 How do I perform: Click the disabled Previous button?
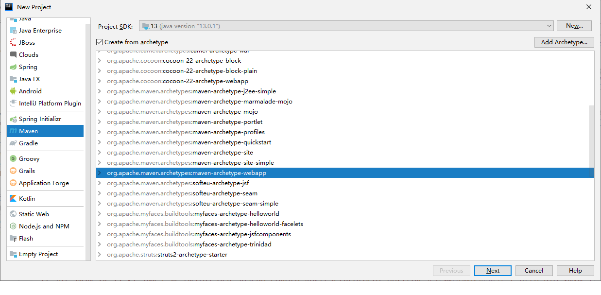(x=451, y=271)
